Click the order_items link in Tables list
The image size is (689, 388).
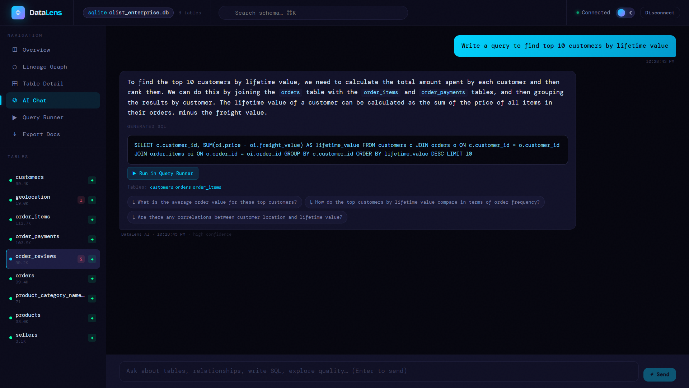[x=207, y=187]
